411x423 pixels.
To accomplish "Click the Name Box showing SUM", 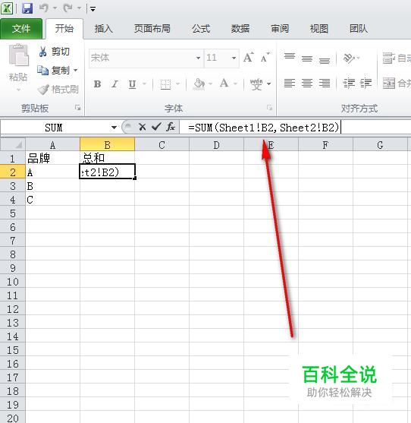I will point(54,128).
